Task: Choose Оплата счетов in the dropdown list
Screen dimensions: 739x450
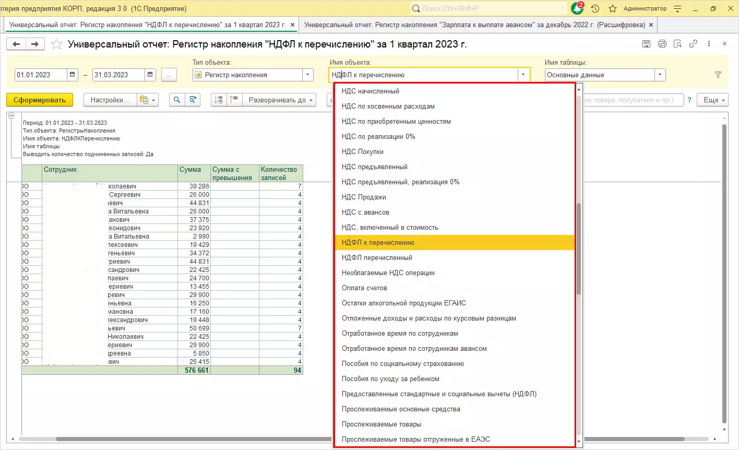Action: click(x=364, y=288)
